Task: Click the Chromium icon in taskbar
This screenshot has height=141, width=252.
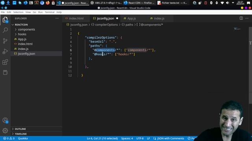Action: [42, 3]
